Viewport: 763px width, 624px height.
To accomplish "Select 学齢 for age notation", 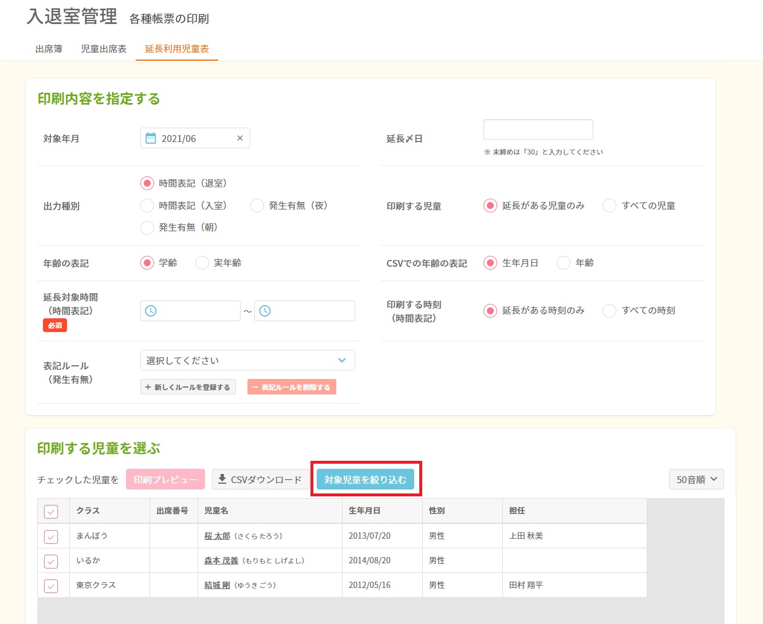I will point(147,263).
